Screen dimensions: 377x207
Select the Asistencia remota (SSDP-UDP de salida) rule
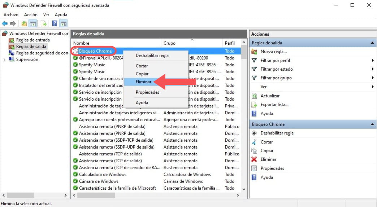click(156, 147)
